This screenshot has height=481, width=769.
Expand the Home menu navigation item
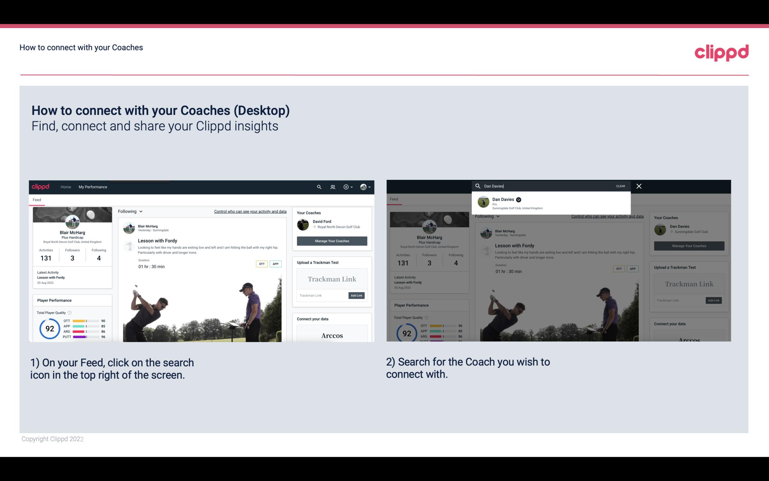(x=66, y=187)
